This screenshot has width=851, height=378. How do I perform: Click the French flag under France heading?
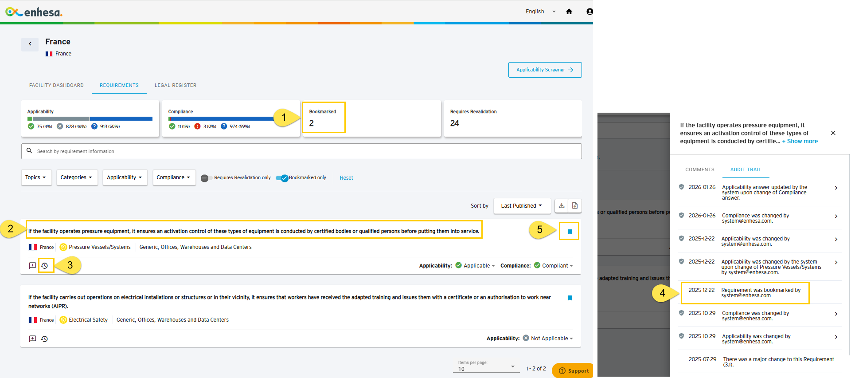click(x=49, y=54)
